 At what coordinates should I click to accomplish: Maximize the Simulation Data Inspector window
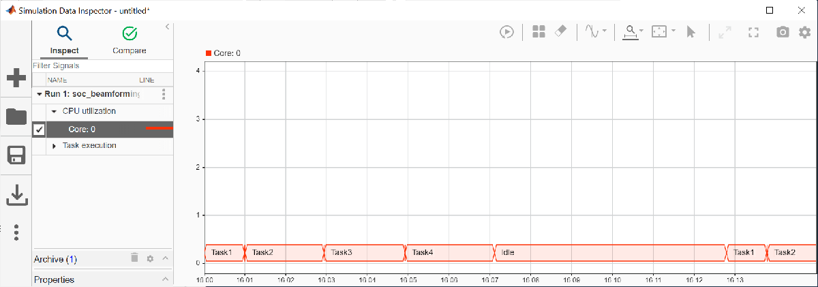(x=769, y=10)
